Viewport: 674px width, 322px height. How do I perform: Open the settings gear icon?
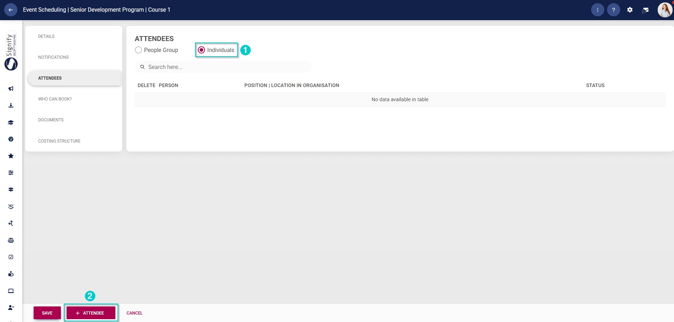click(630, 10)
